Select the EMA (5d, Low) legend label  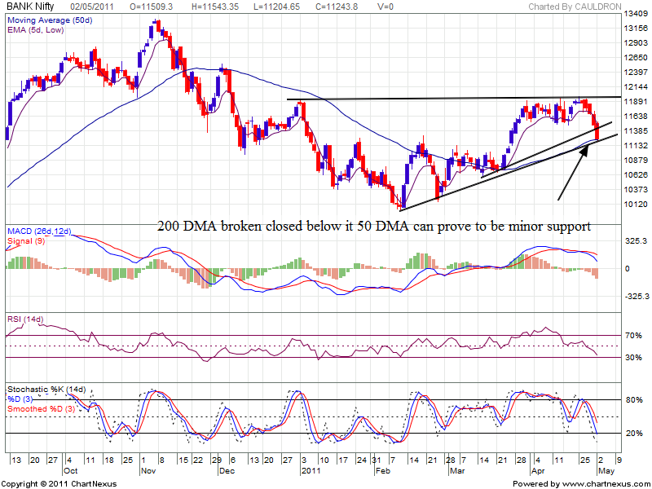pos(36,29)
